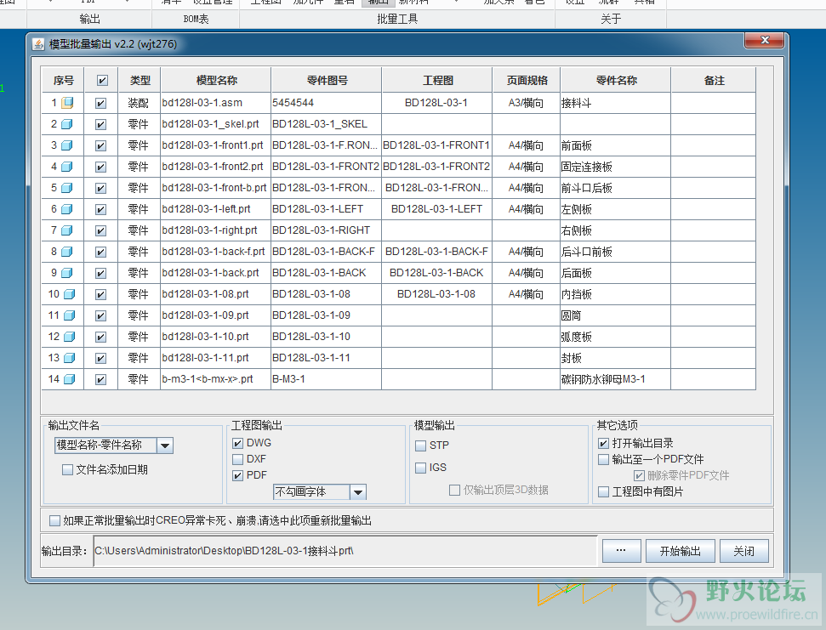The height and width of the screenshot is (630, 826).
Task: Enable STP model output checkbox
Action: (x=420, y=446)
